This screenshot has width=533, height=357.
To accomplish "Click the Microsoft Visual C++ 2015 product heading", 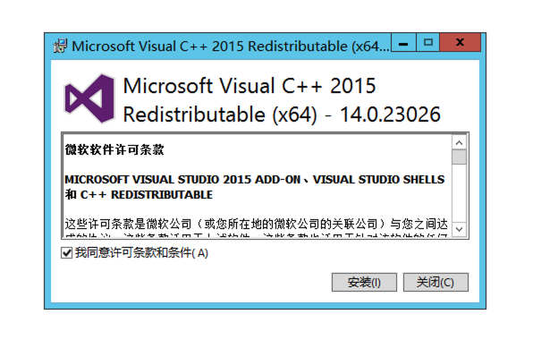I will click(250, 86).
